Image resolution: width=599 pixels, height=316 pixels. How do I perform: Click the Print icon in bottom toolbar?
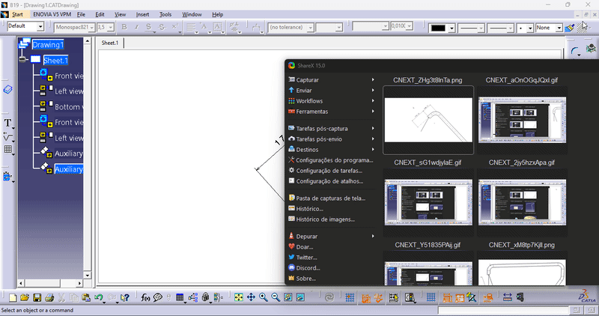pos(49,298)
